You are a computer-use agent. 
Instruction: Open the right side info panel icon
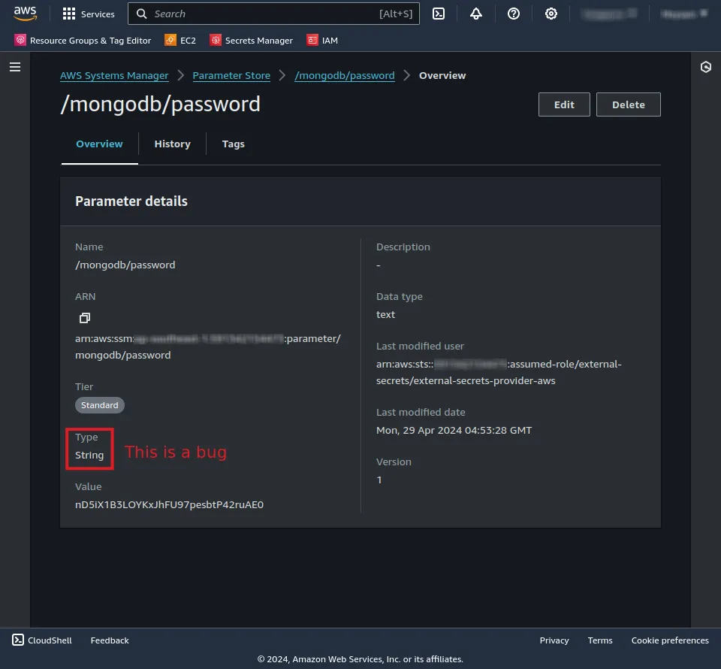point(705,67)
